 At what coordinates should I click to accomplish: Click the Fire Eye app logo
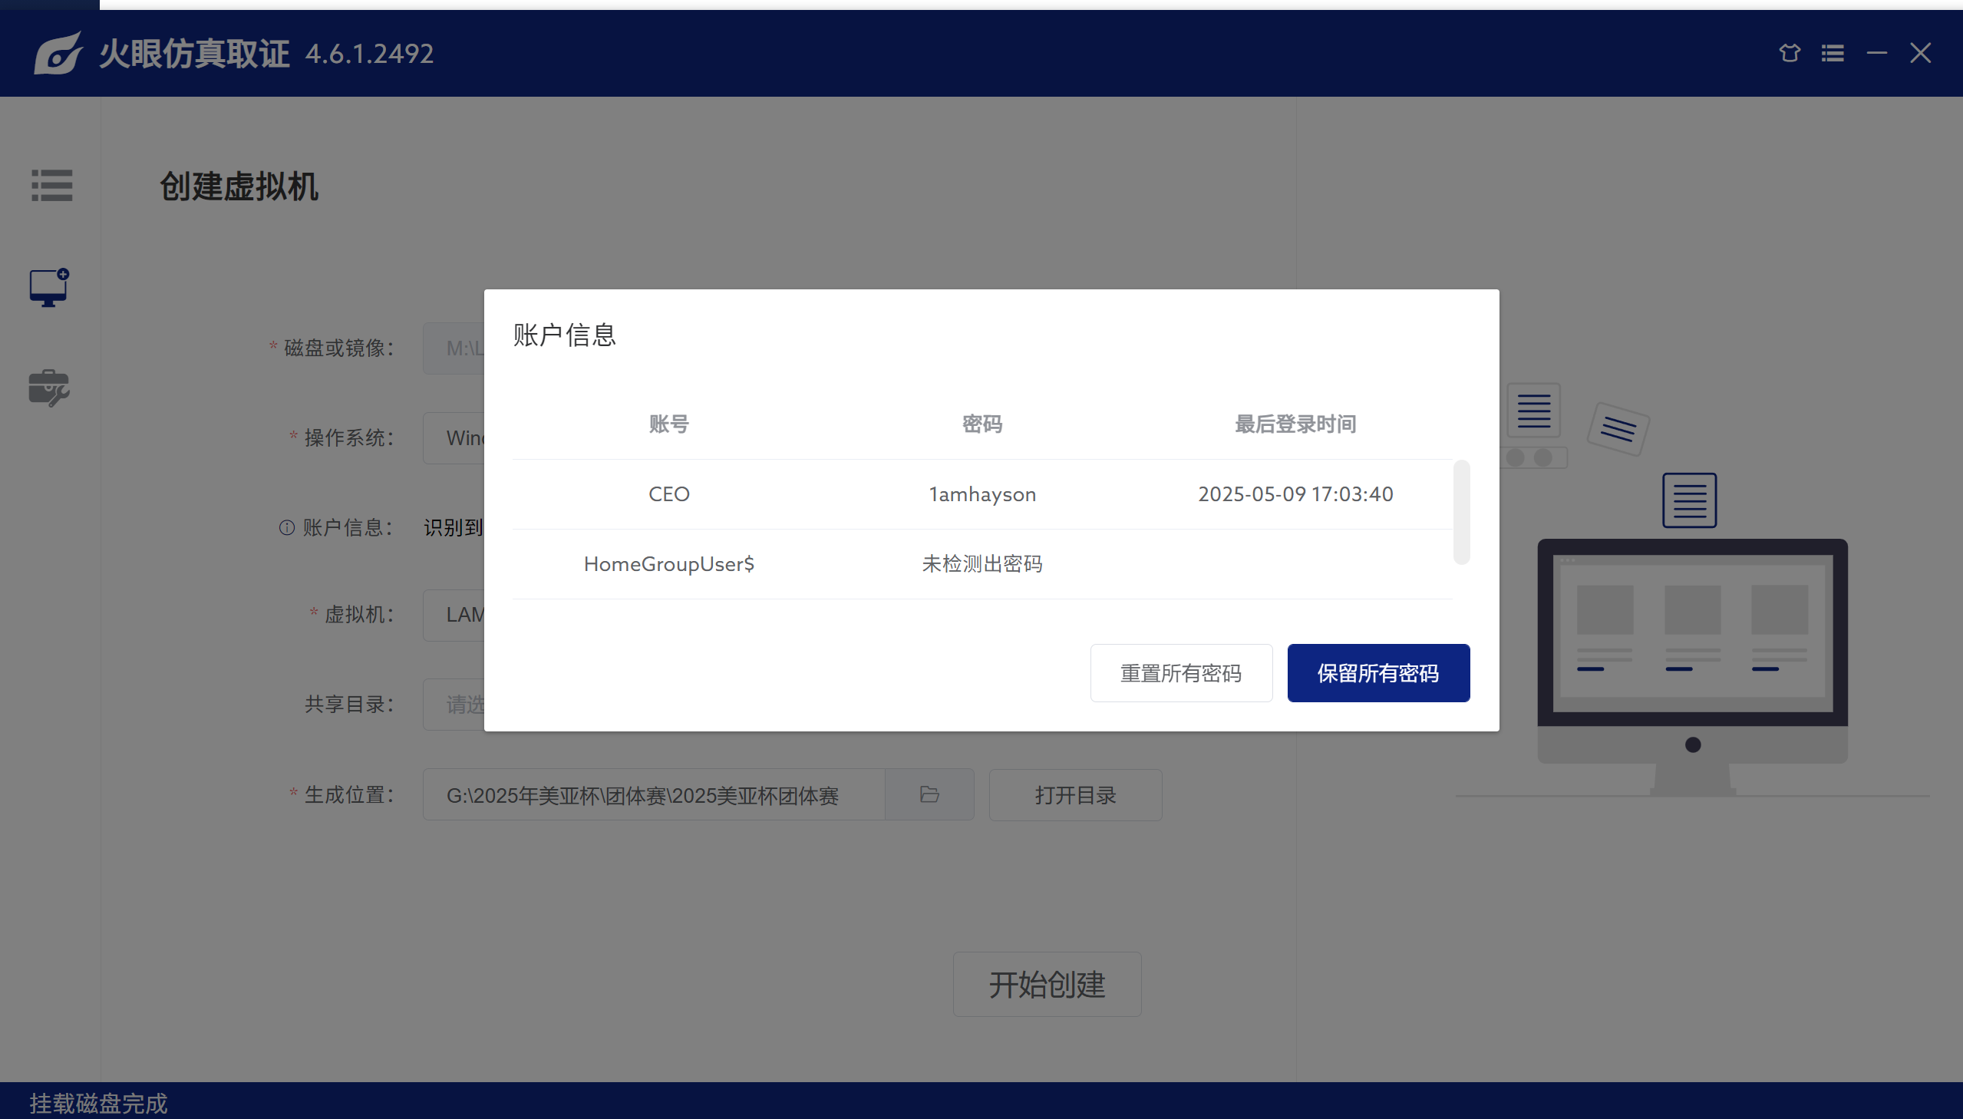click(58, 53)
